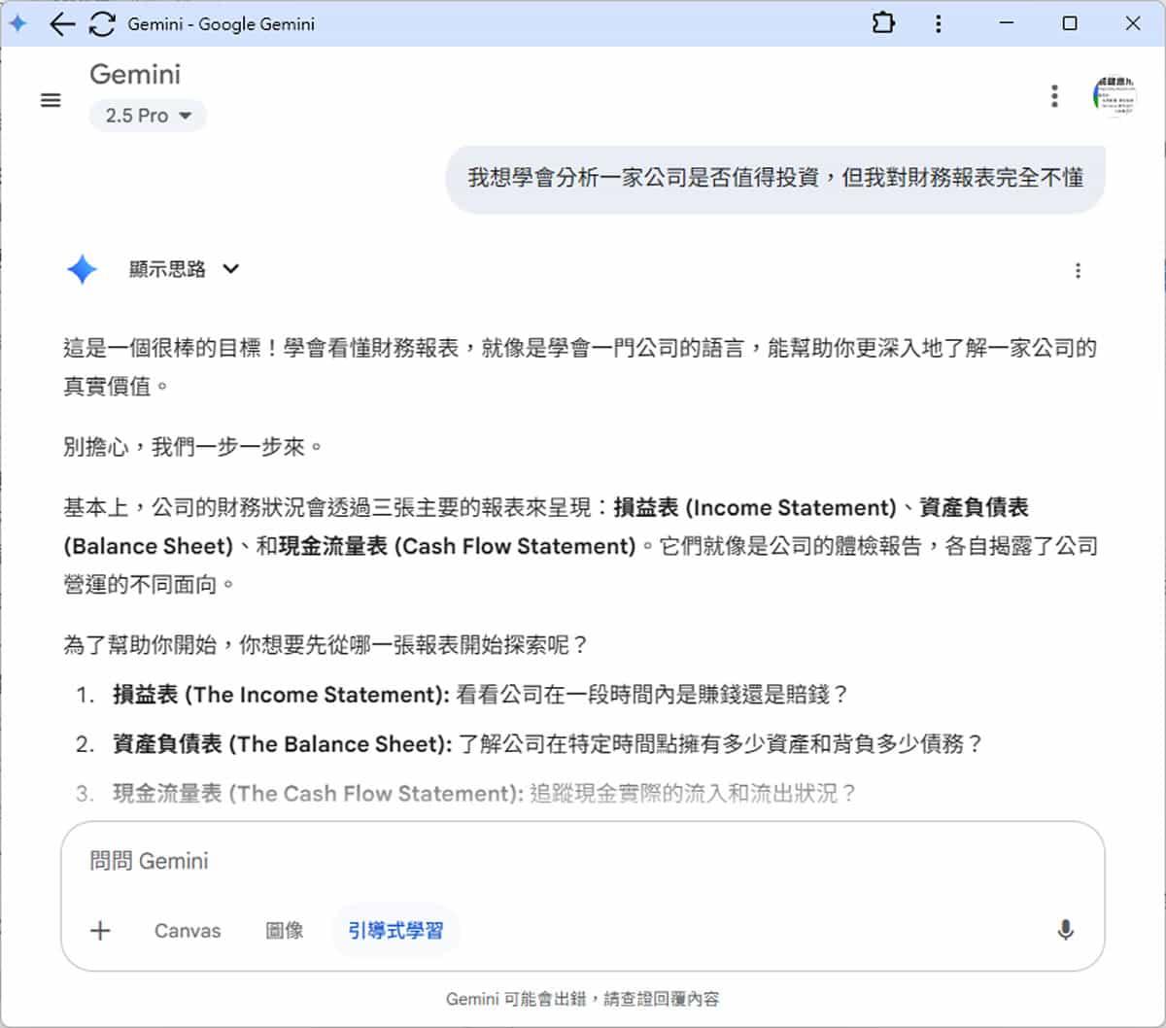Toggle the 引導式學習 guided learning mode
The height and width of the screenshot is (1028, 1166).
(394, 931)
